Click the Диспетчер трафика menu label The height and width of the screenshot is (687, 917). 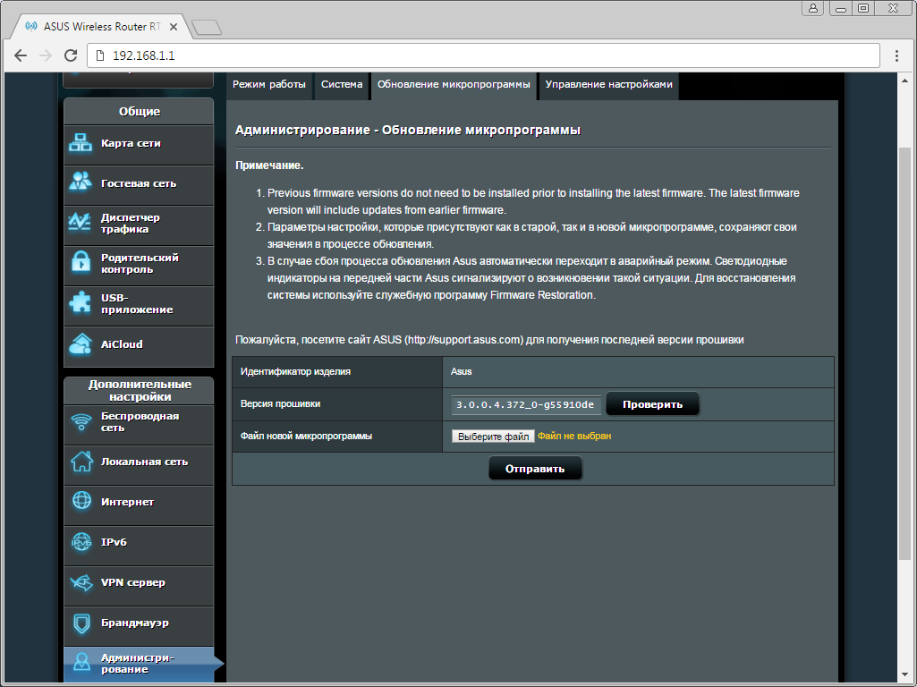click(131, 224)
